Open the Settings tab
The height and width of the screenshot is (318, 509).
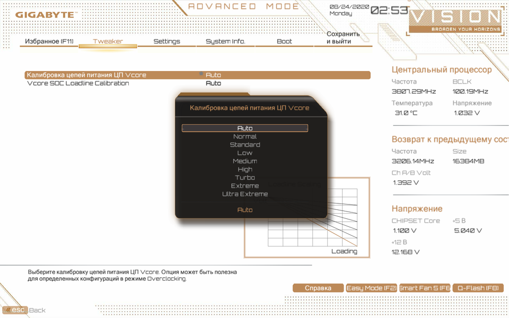pyautogui.click(x=166, y=41)
